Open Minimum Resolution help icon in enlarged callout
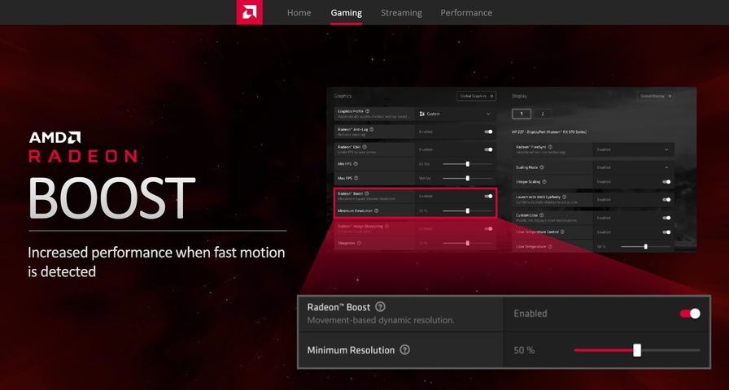 (x=405, y=350)
